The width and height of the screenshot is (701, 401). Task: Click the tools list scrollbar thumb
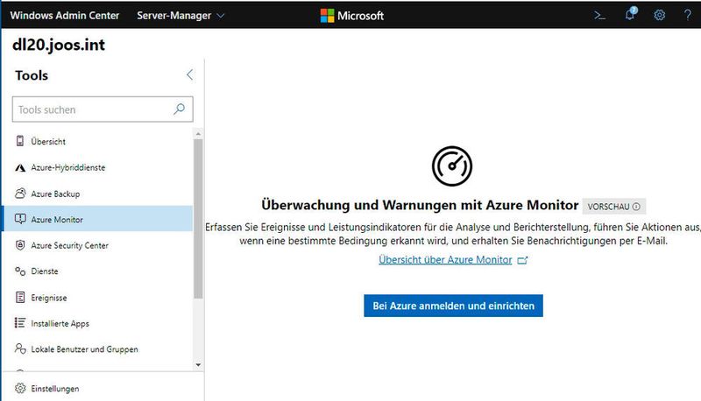(198, 218)
